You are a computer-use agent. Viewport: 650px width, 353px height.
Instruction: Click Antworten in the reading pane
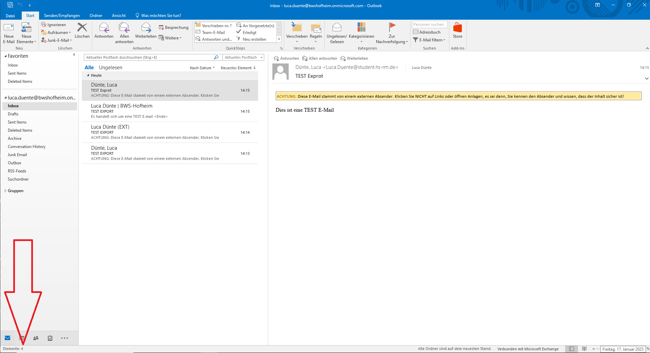click(x=287, y=58)
